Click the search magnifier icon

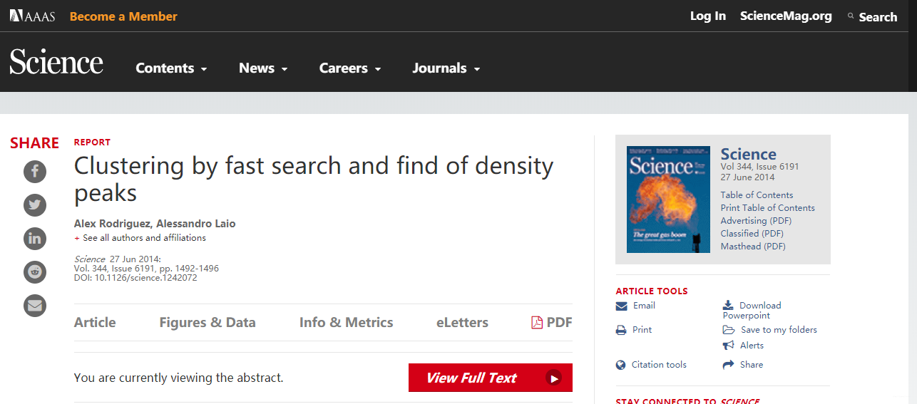(x=851, y=16)
